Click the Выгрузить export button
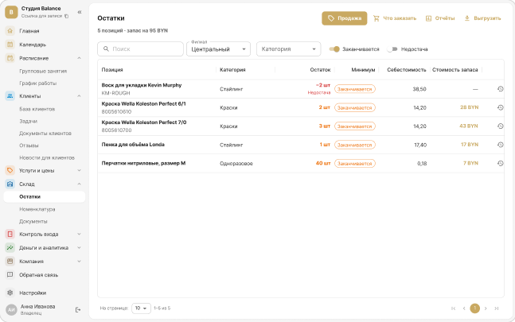 [x=482, y=18]
